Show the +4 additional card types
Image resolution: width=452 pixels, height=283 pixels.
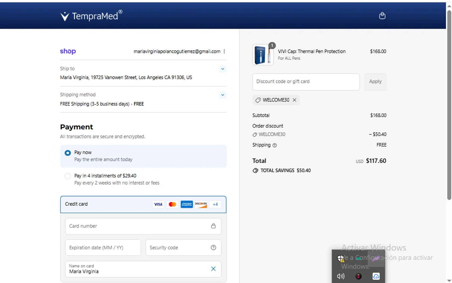215,204
